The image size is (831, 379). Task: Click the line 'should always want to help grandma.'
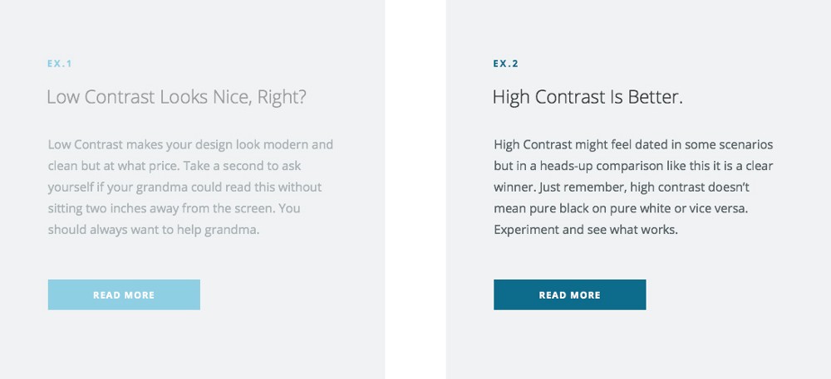tap(154, 231)
